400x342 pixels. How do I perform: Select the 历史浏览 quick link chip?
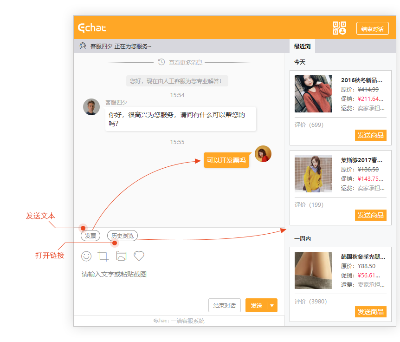[x=123, y=236]
